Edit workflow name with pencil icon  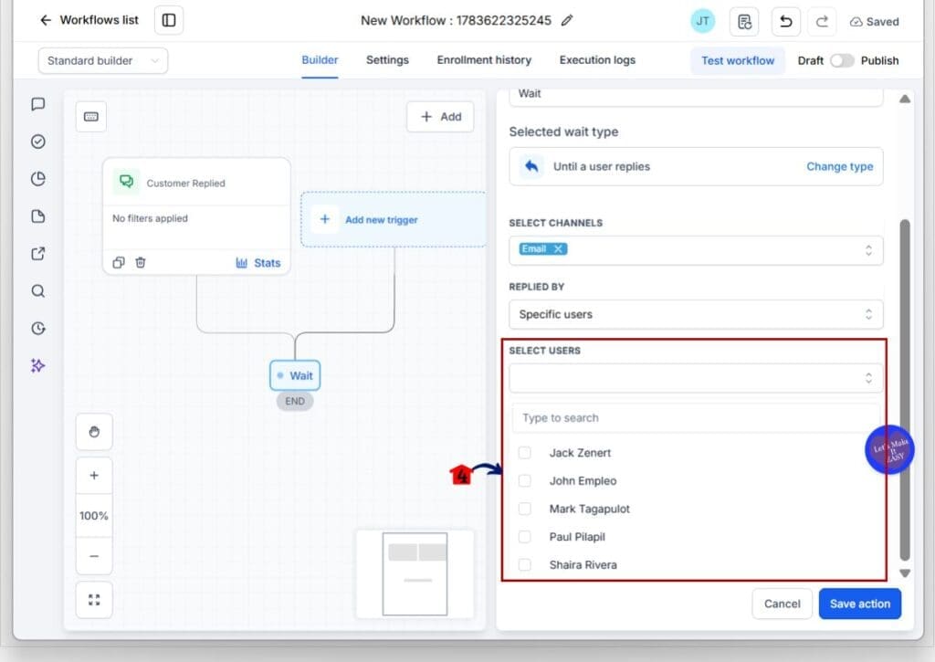(567, 20)
